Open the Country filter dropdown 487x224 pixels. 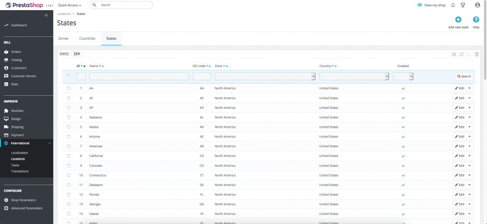[354, 76]
